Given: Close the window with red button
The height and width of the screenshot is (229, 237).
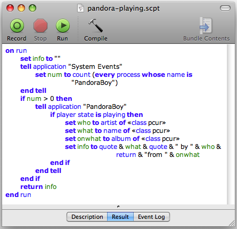Looking at the screenshot, I should [10, 8].
